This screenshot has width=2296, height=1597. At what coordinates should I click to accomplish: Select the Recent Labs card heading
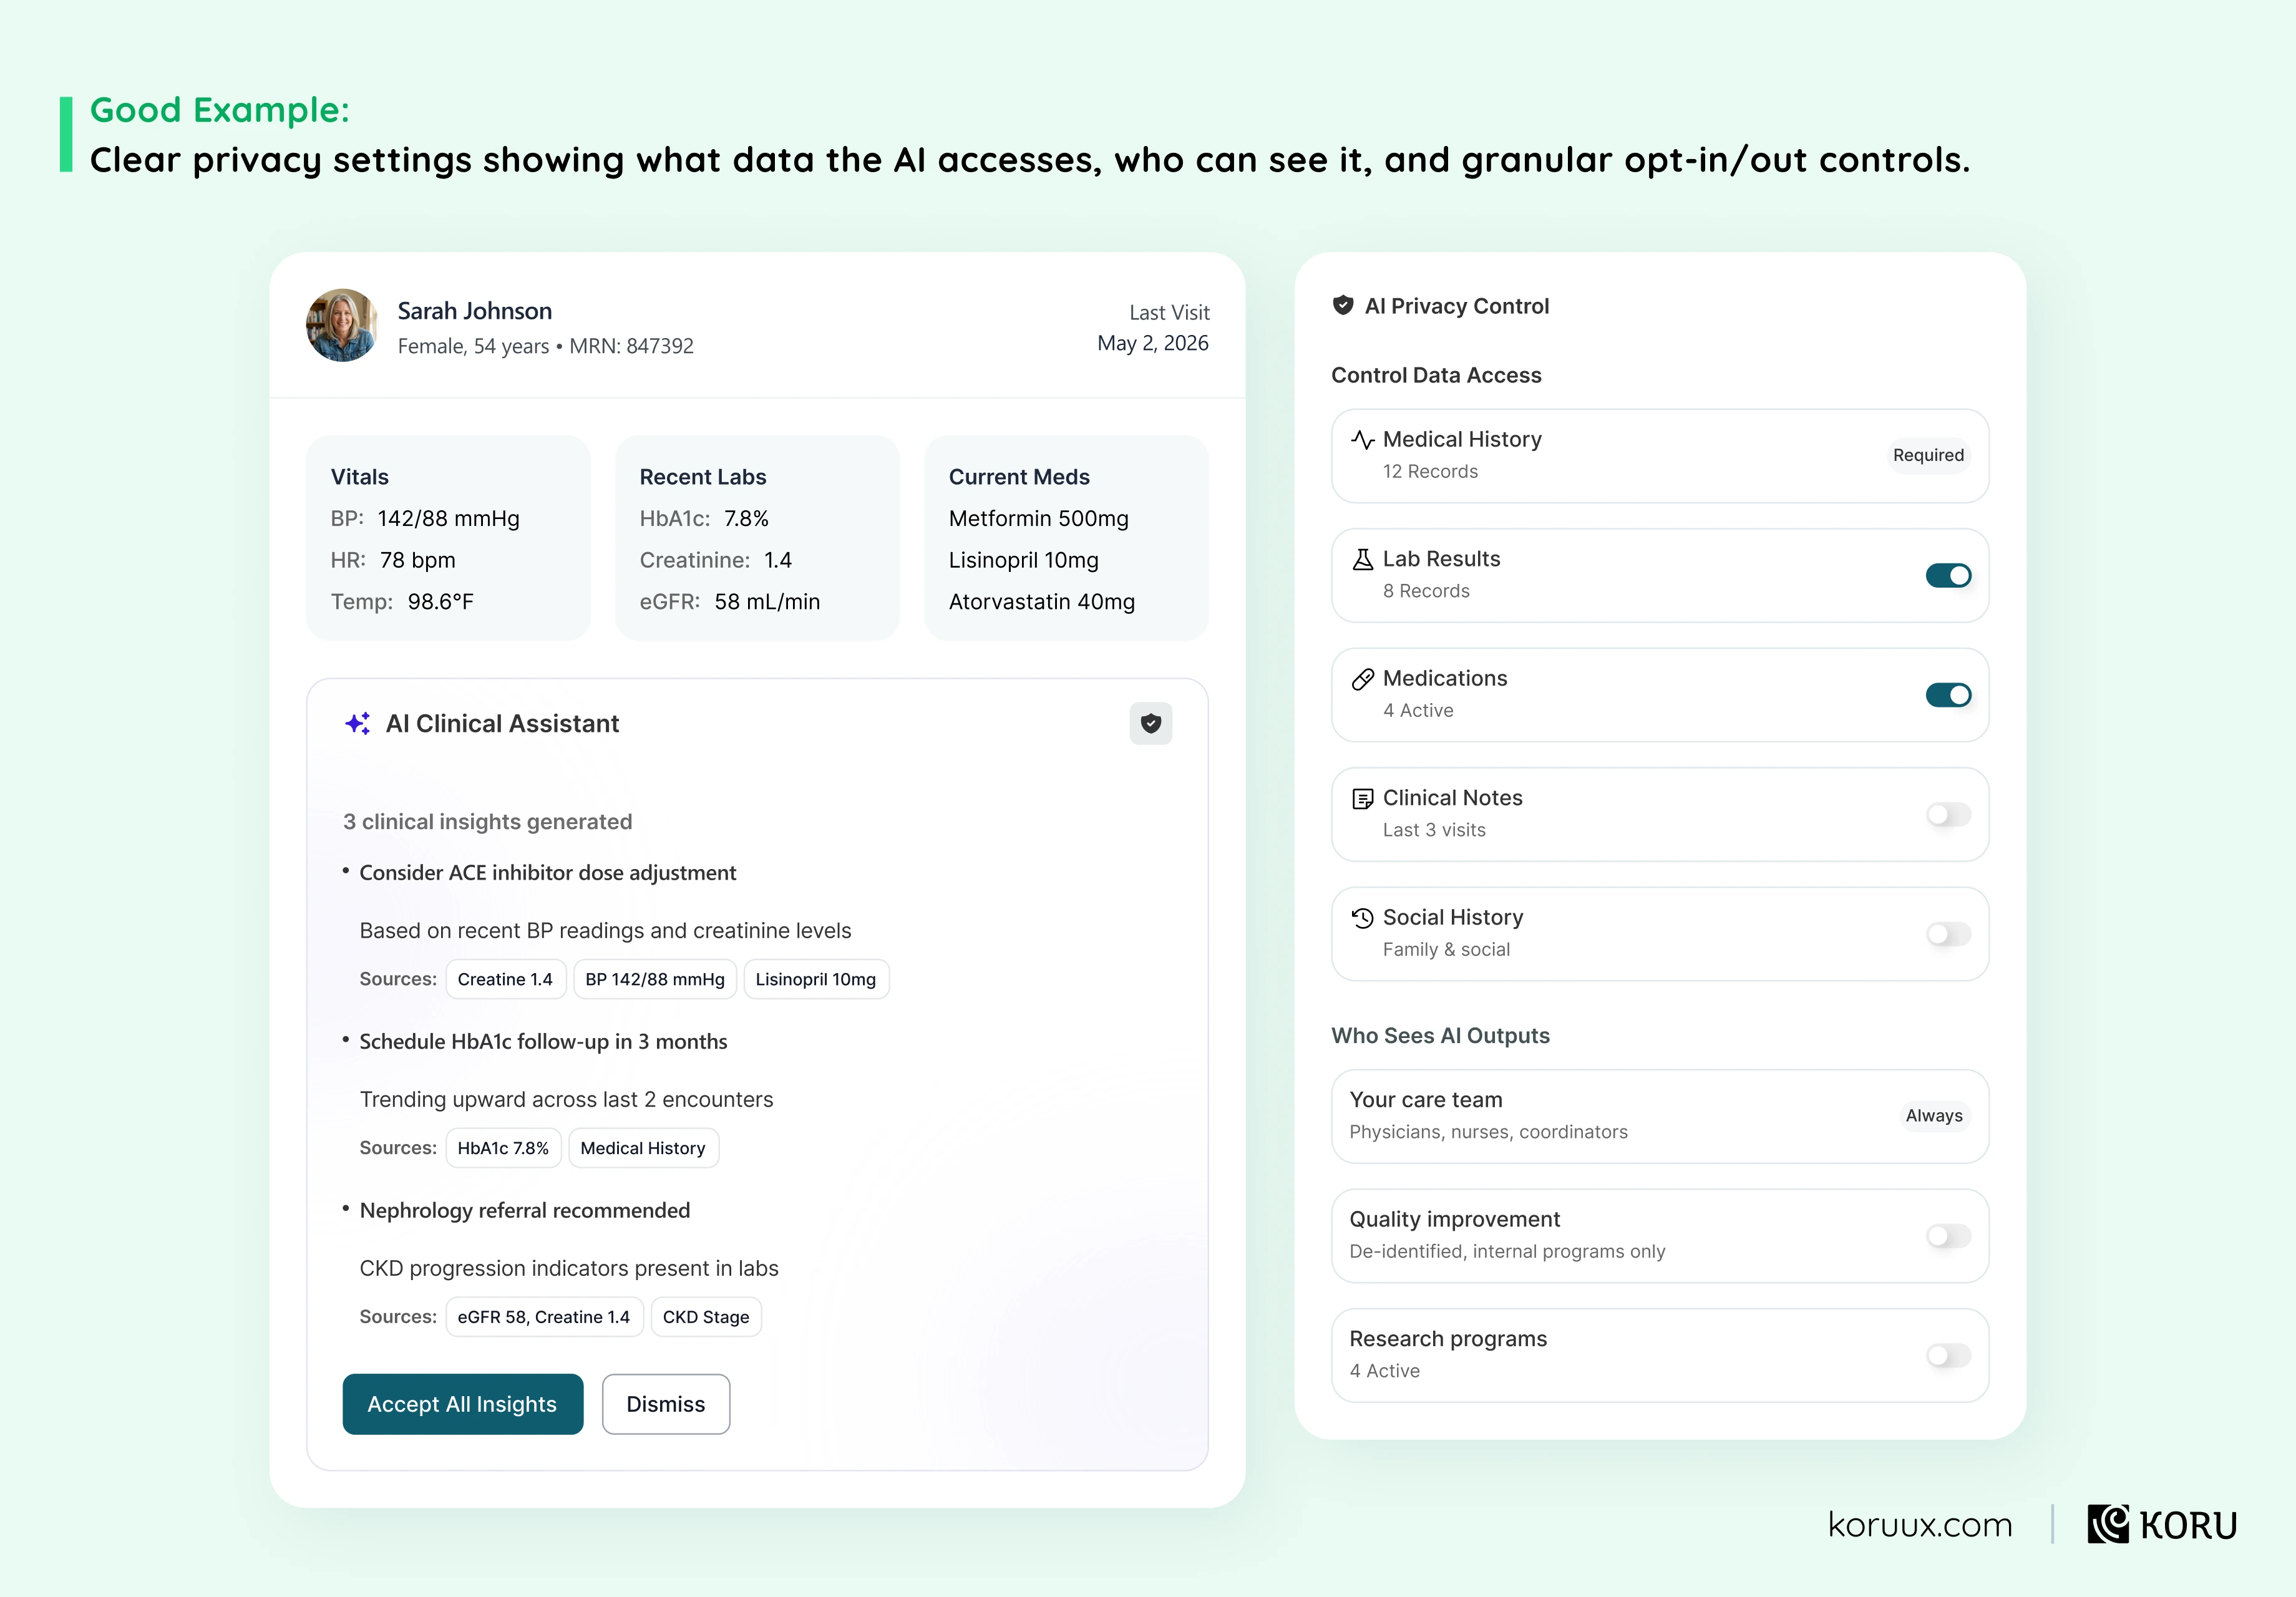coord(703,477)
